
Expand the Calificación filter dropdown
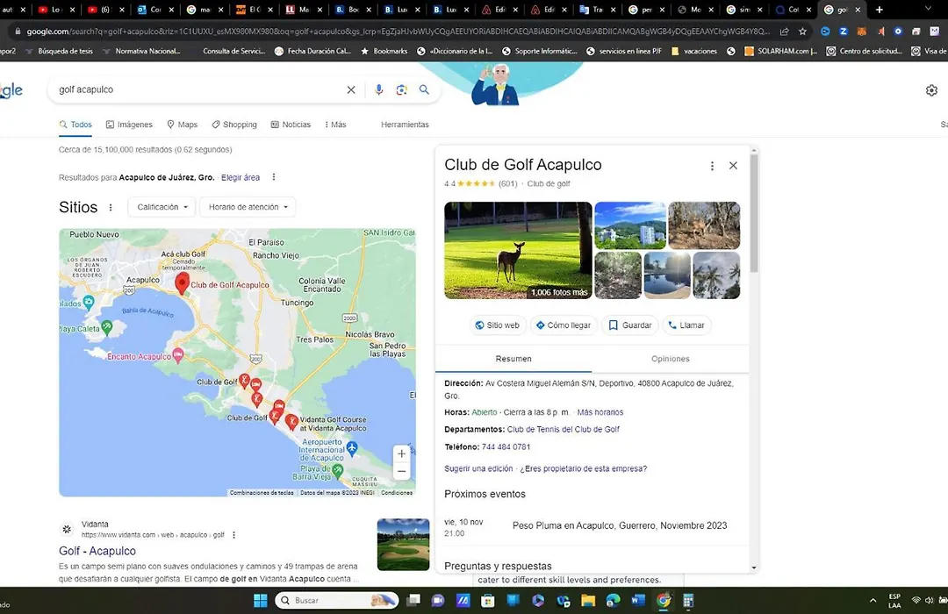pyautogui.click(x=162, y=207)
